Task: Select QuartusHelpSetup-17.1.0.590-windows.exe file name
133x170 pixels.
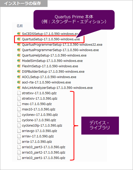Action: (x=54, y=55)
